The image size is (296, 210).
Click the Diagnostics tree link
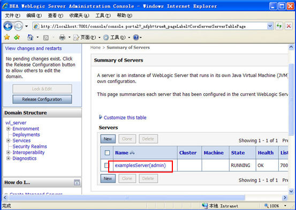pos(25,159)
